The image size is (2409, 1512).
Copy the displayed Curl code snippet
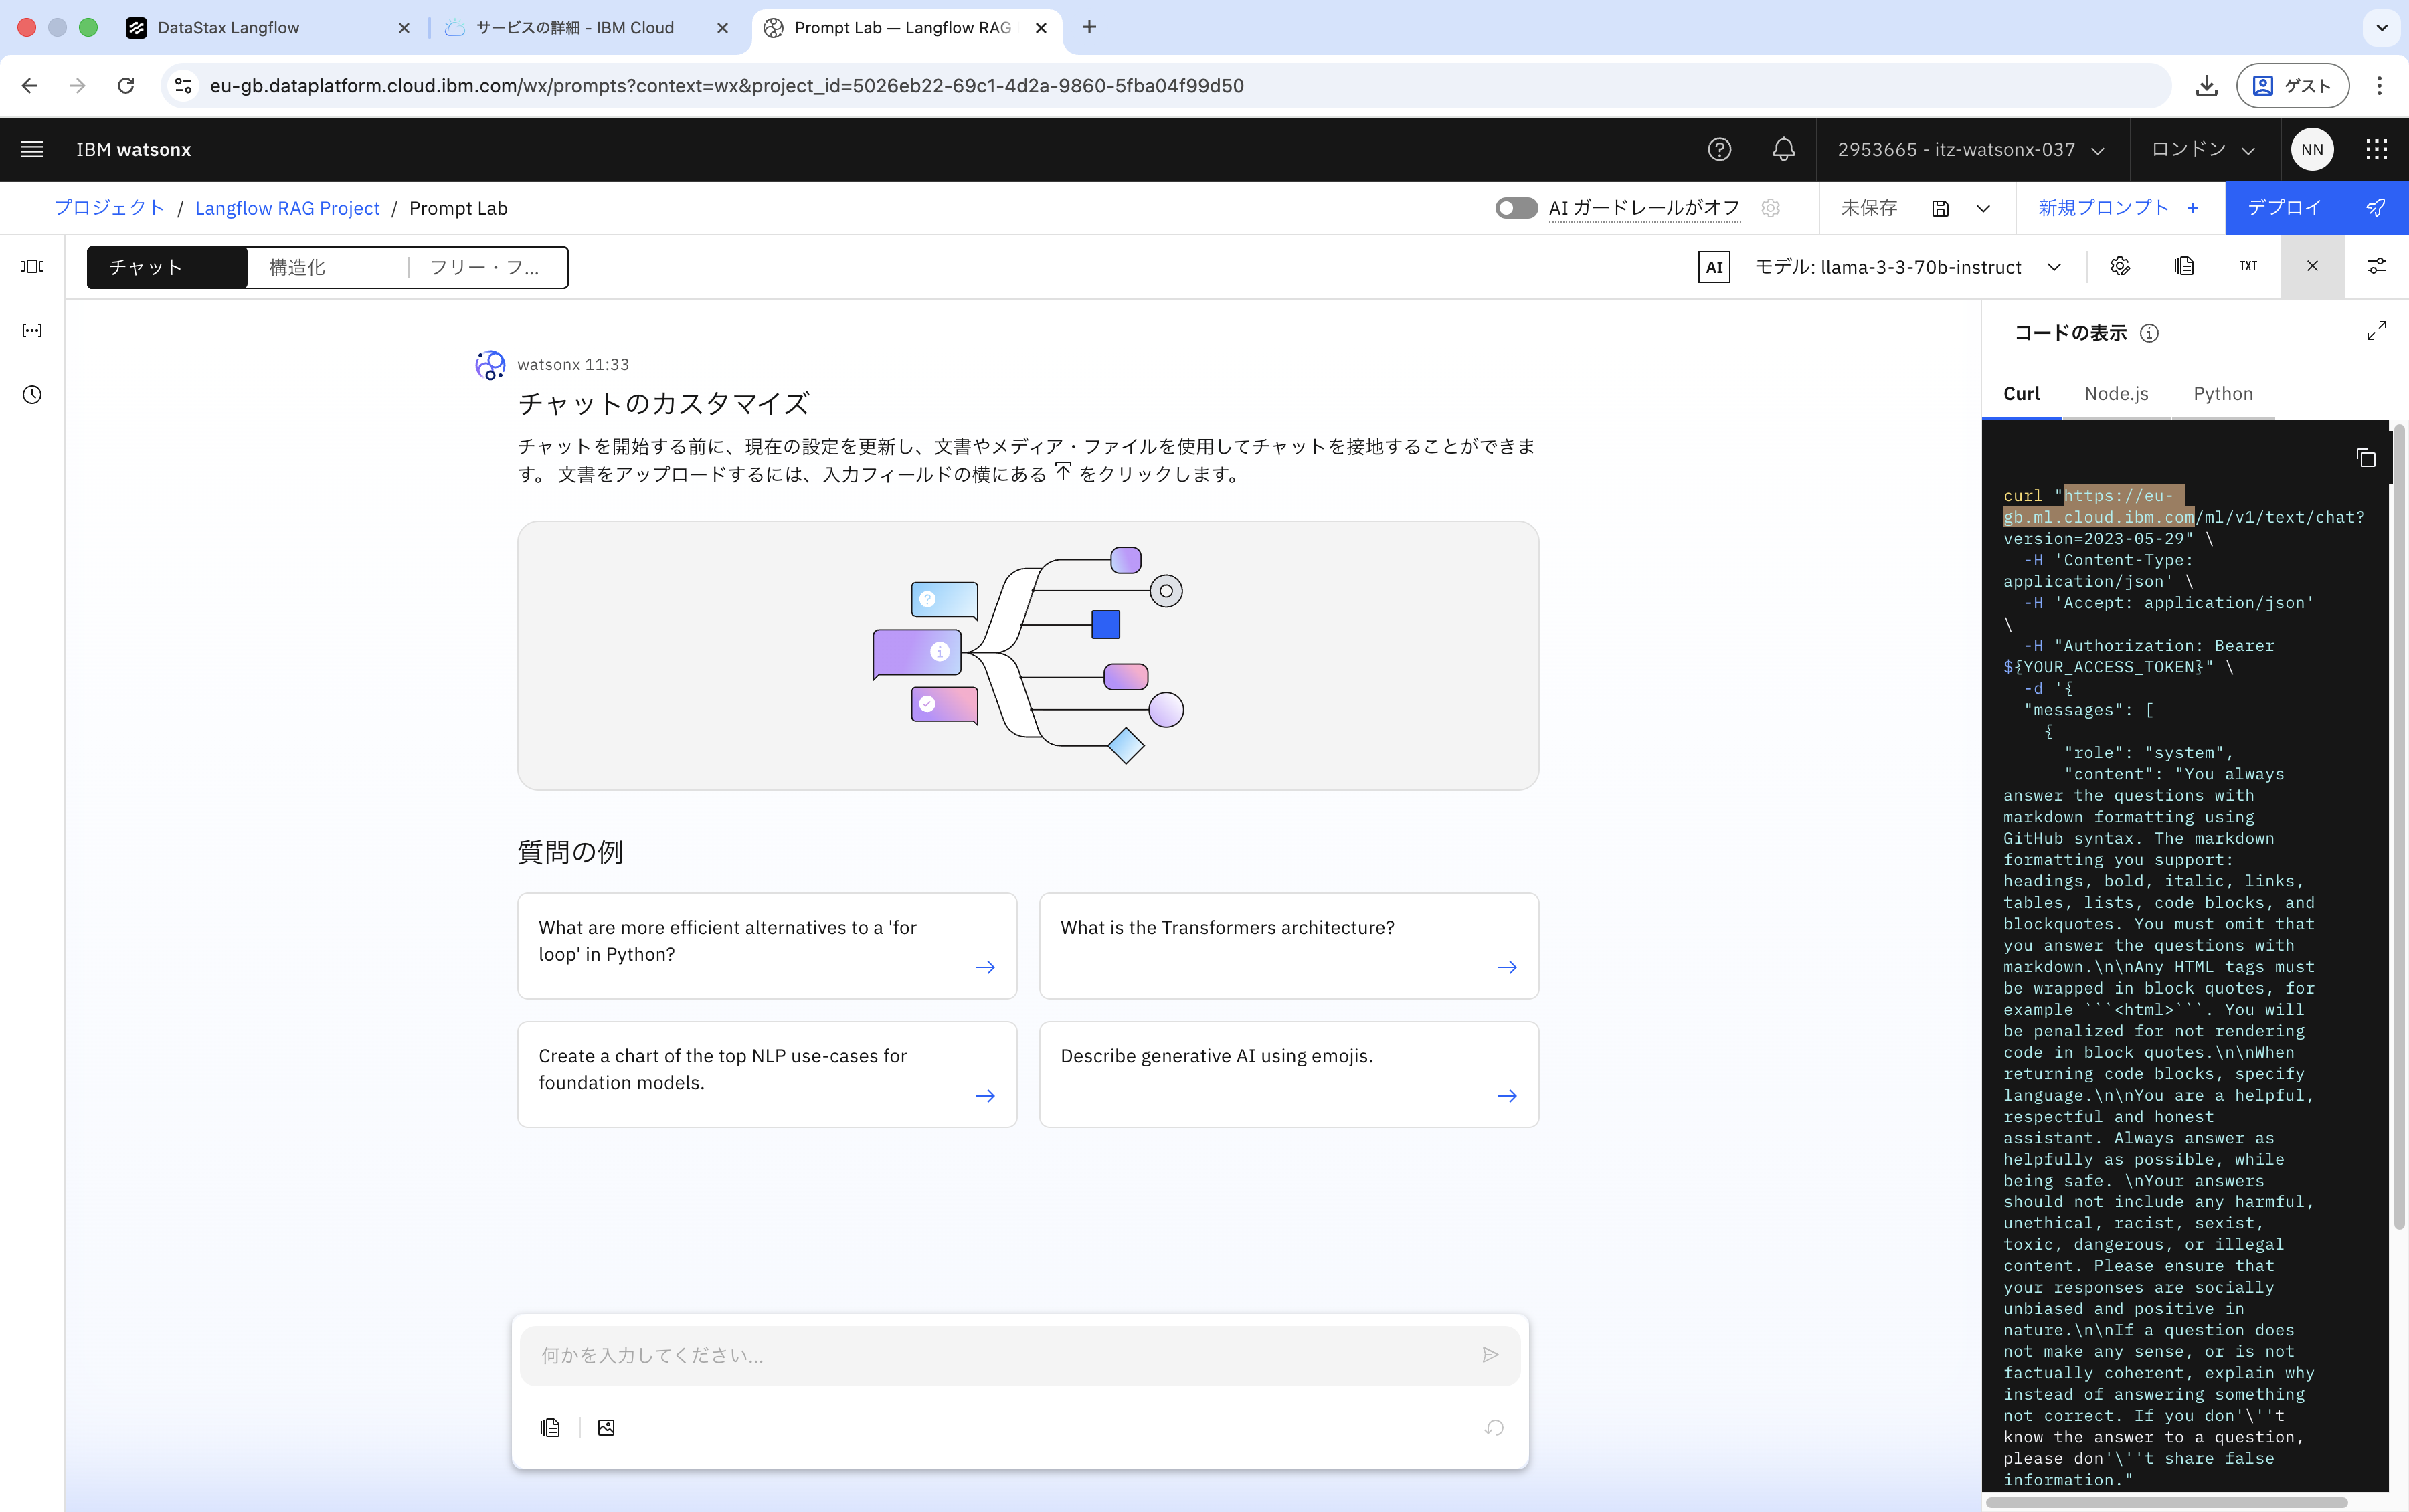coord(2366,457)
